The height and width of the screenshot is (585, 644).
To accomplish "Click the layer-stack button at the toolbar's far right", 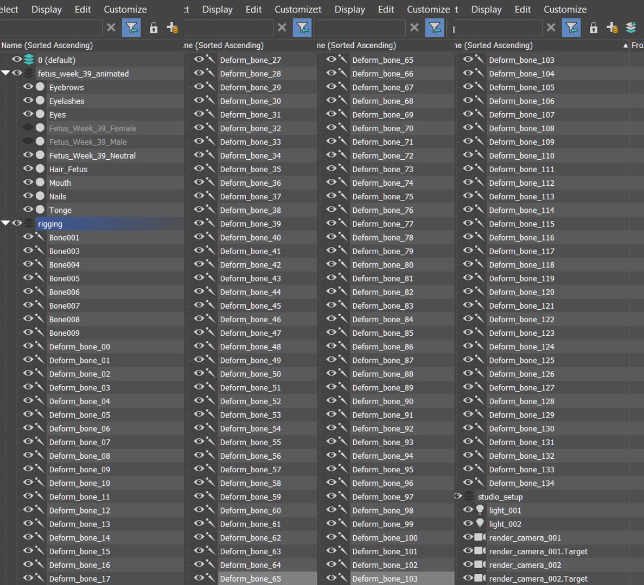I will 631,28.
